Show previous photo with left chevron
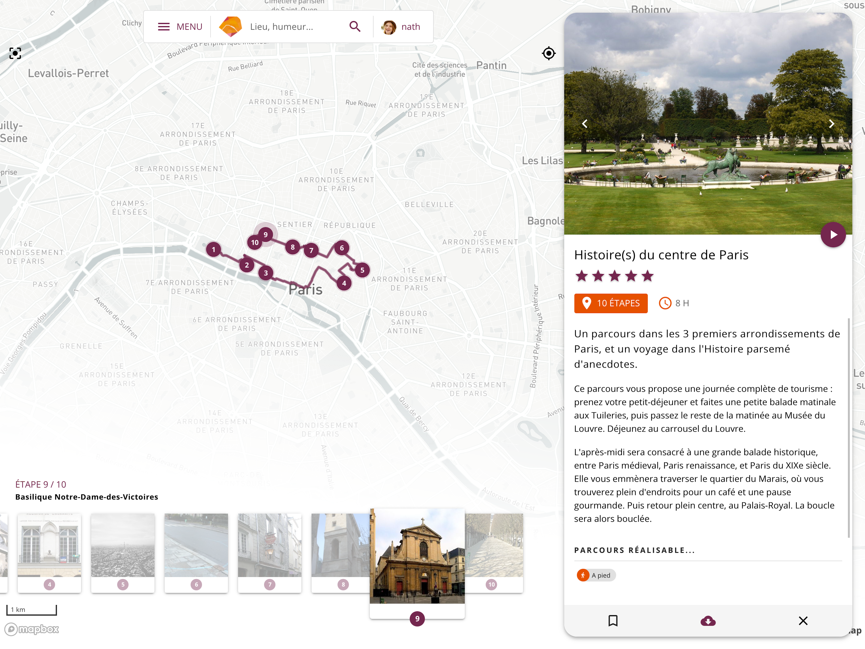 click(584, 124)
